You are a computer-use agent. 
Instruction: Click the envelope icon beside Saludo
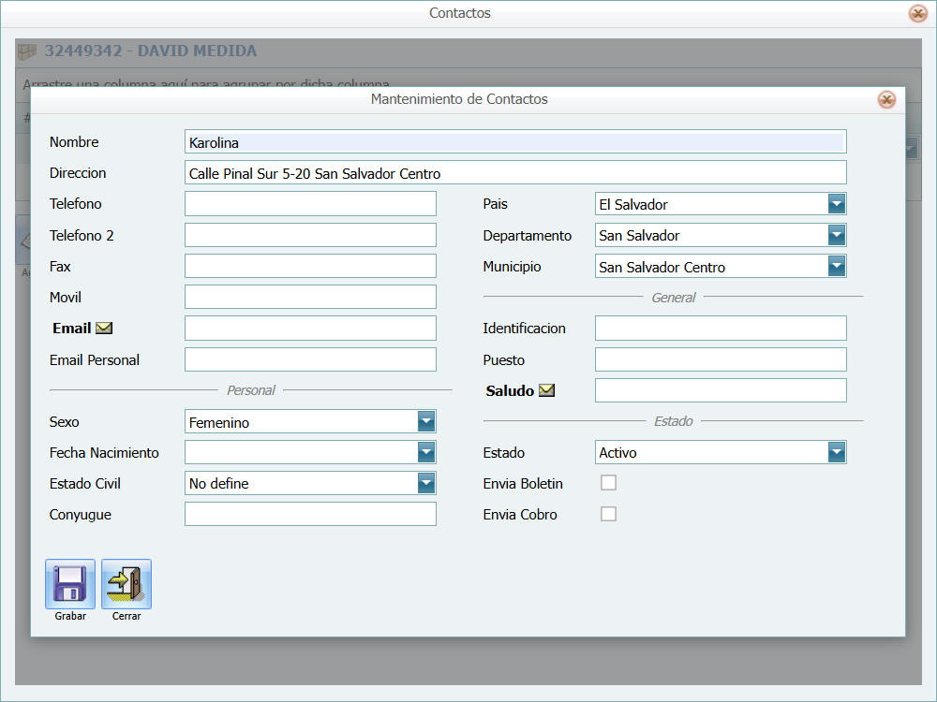click(x=546, y=390)
